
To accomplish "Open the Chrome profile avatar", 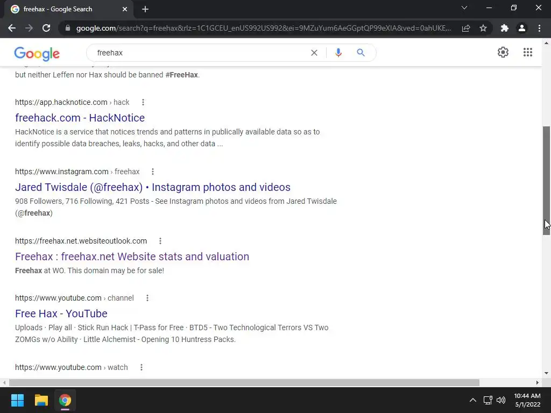I will tap(522, 28).
